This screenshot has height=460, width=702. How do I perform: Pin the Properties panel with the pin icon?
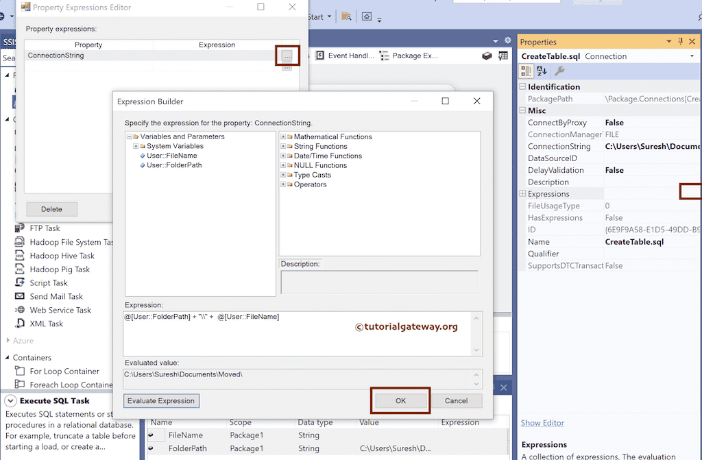pos(679,41)
